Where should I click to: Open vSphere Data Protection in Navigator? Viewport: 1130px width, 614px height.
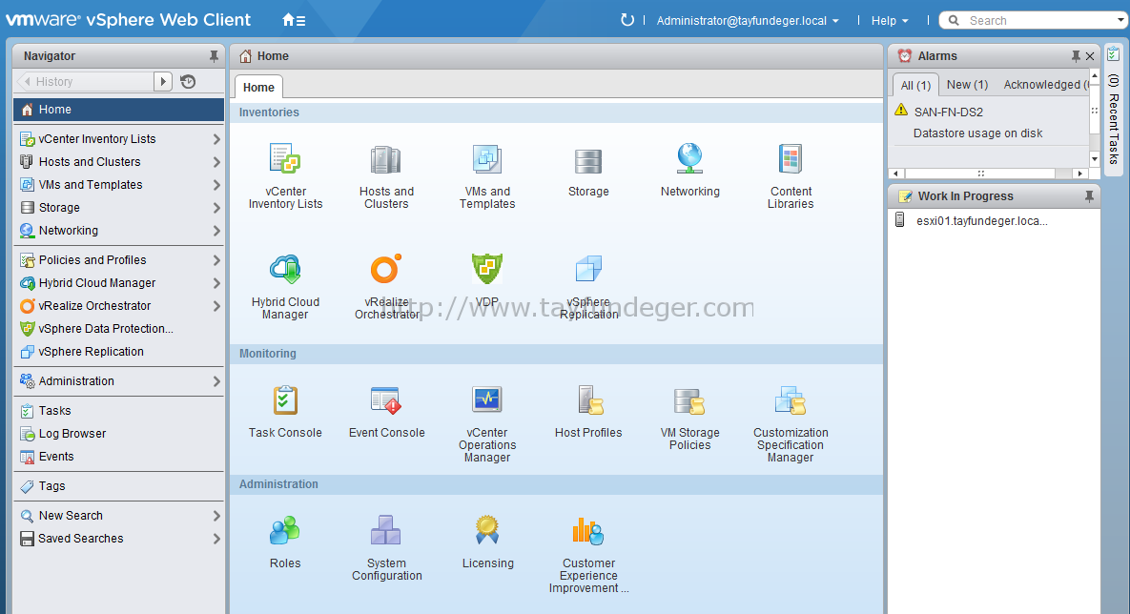tap(118, 329)
